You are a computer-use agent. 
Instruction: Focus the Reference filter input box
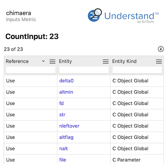point(31,70)
